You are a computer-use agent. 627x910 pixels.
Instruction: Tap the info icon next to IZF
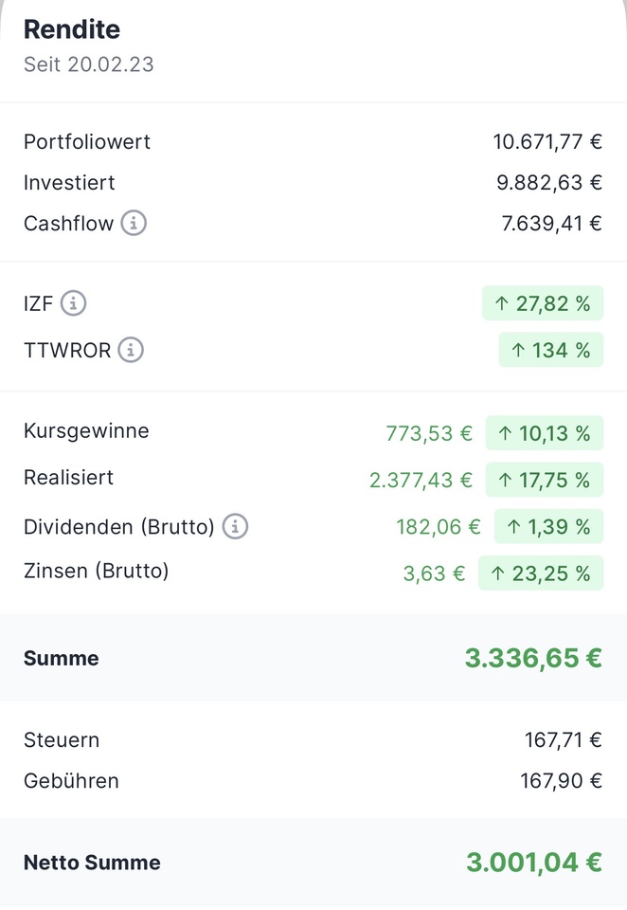coord(74,304)
